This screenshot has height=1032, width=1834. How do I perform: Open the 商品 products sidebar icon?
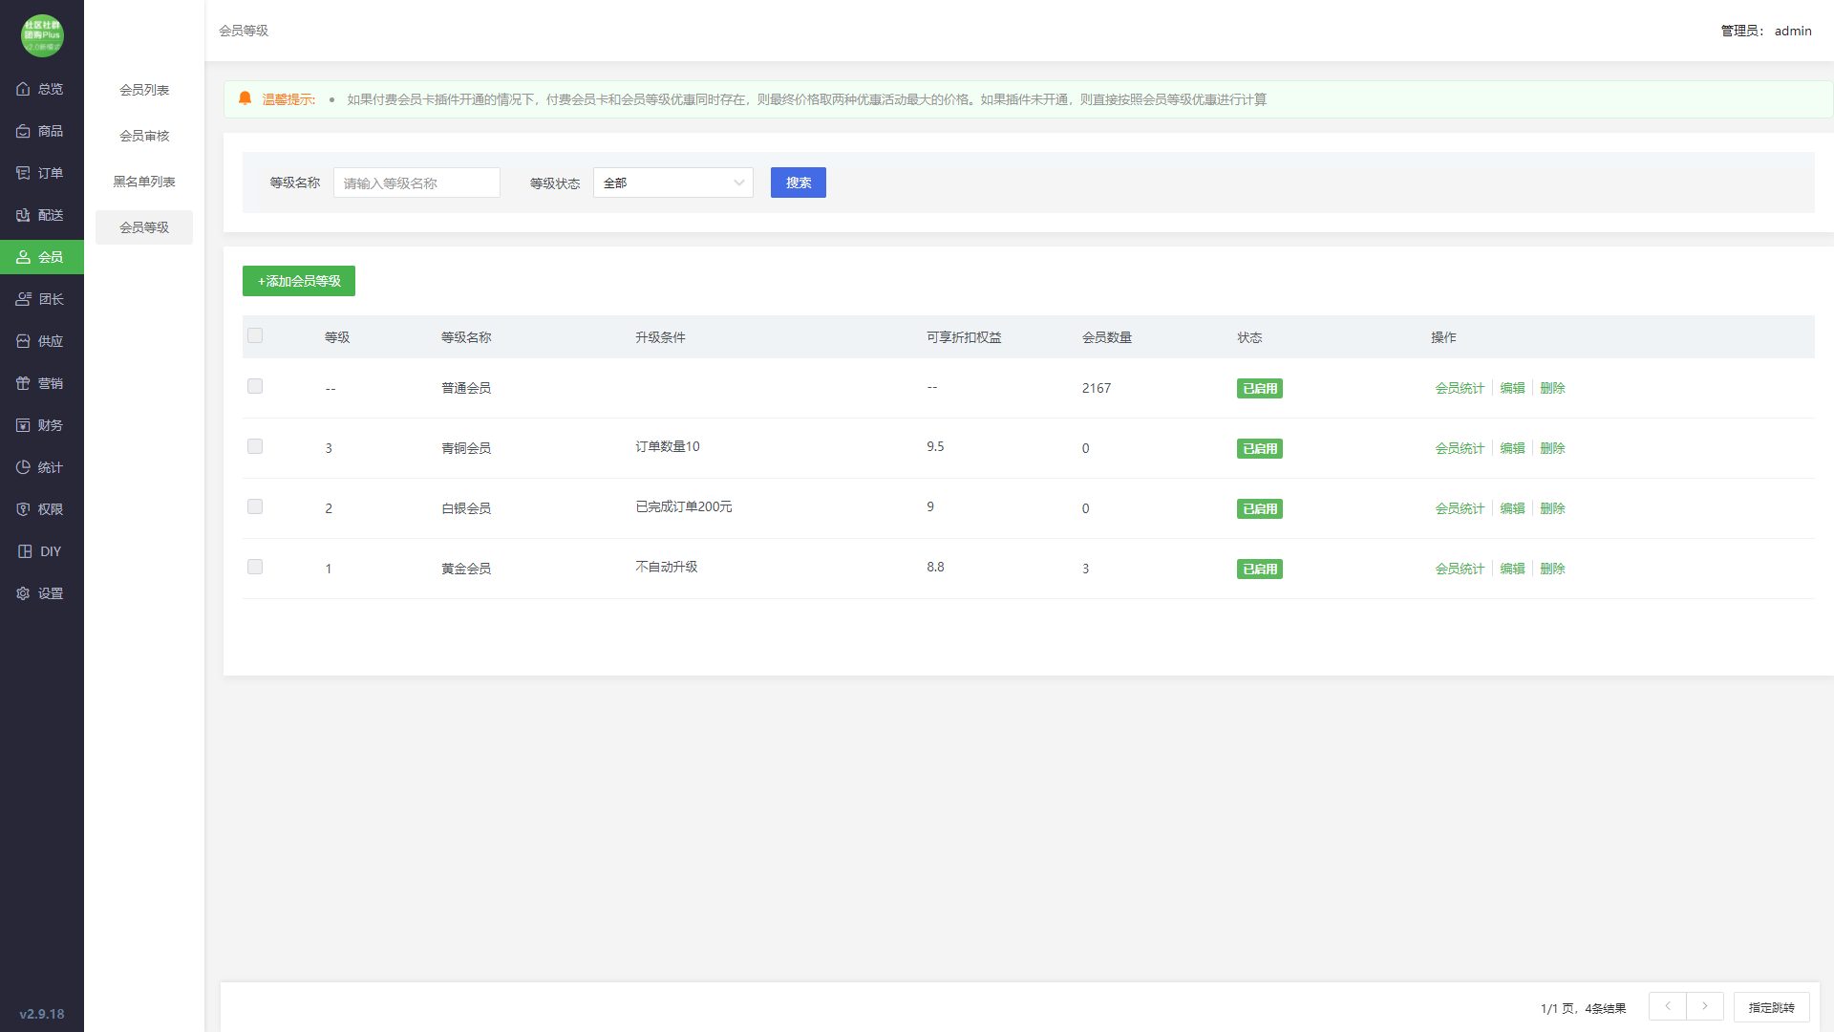coord(23,131)
